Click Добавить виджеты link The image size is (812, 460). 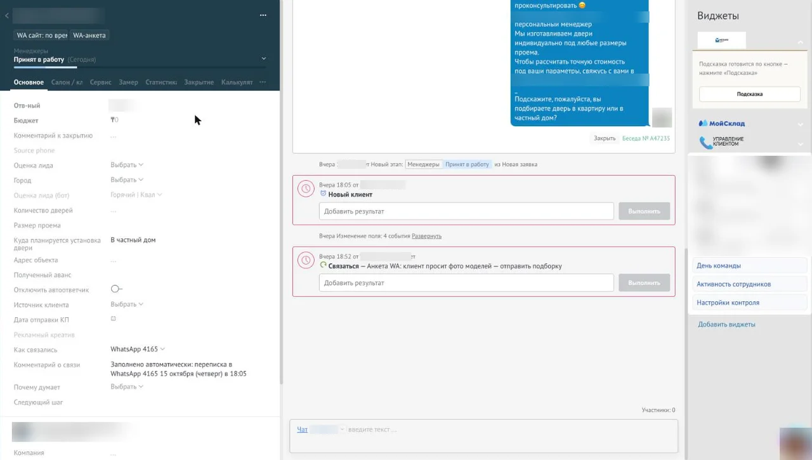point(726,324)
